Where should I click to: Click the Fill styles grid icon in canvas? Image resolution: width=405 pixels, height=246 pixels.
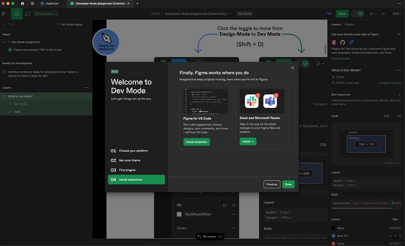coord(224,205)
